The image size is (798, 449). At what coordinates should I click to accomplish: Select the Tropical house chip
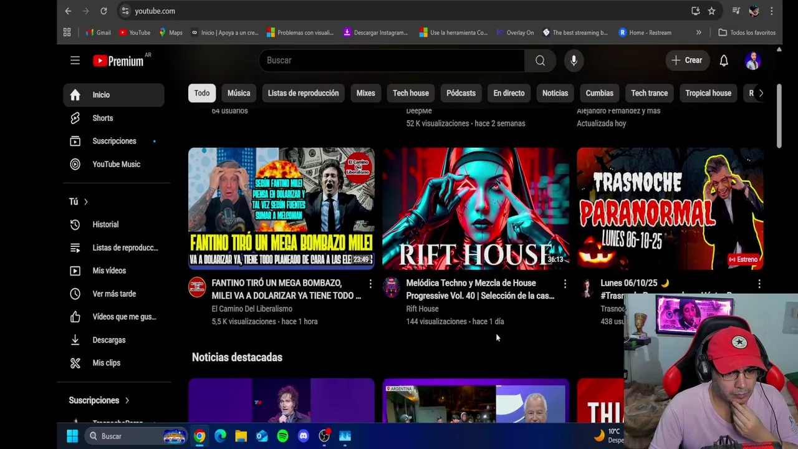pos(708,93)
